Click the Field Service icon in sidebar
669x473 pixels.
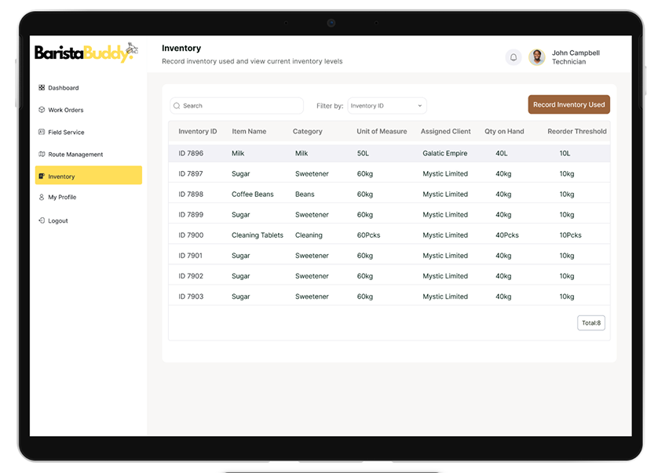[x=42, y=132]
